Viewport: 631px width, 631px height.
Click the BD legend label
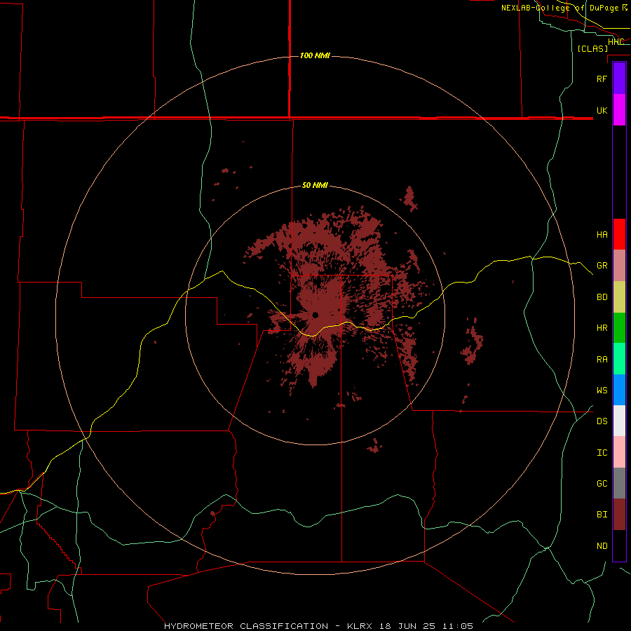(x=602, y=297)
